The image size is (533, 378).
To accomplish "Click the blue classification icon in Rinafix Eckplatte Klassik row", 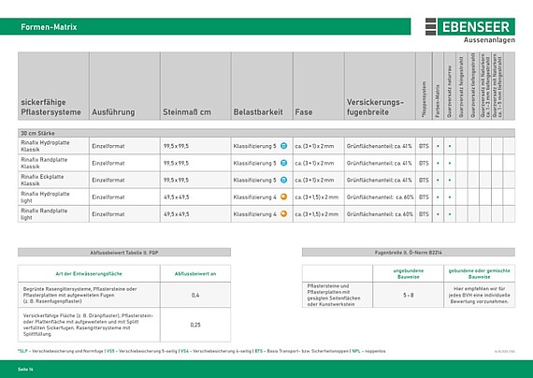I will click(x=284, y=180).
